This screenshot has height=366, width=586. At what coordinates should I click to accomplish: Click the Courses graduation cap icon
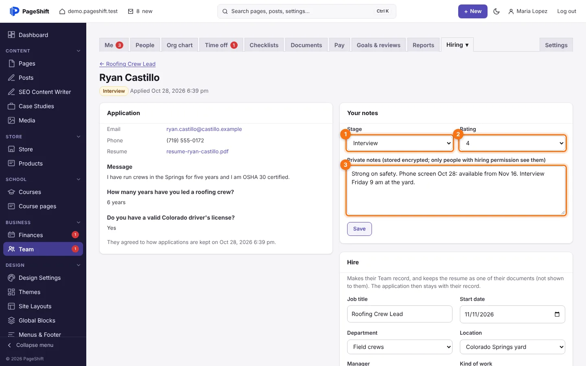tap(11, 192)
